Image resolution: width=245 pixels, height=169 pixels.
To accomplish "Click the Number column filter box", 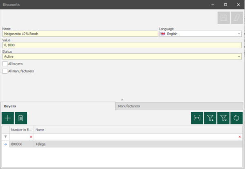I will click(22, 137).
